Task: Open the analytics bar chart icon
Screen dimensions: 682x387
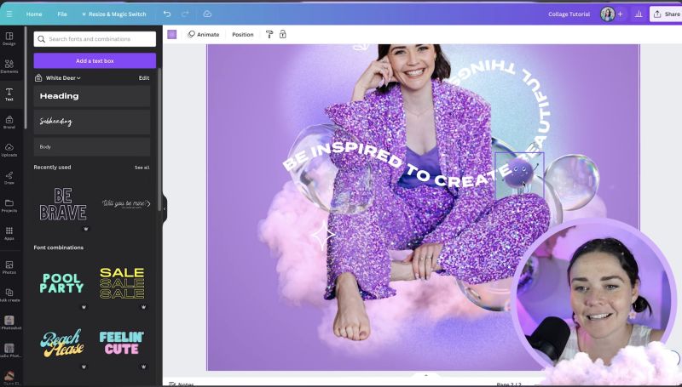Action: [x=639, y=14]
